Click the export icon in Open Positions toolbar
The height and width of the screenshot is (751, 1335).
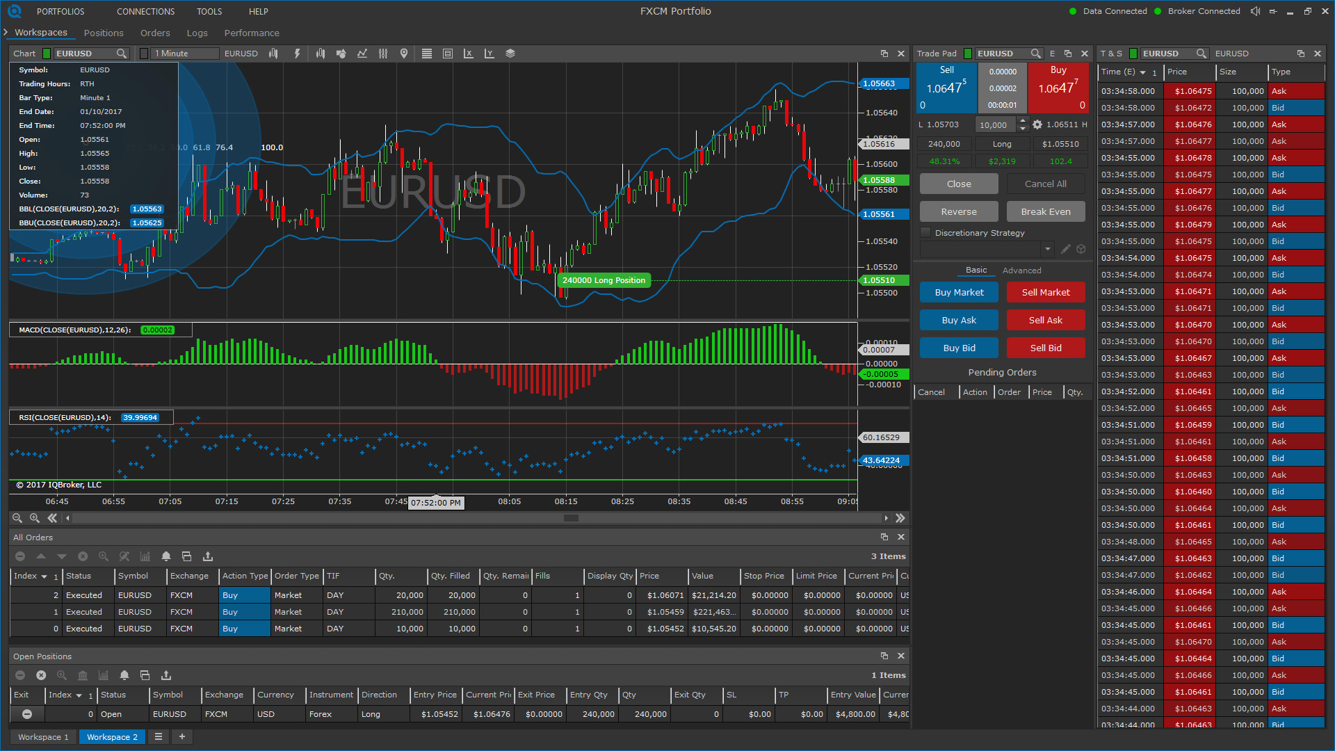click(166, 675)
